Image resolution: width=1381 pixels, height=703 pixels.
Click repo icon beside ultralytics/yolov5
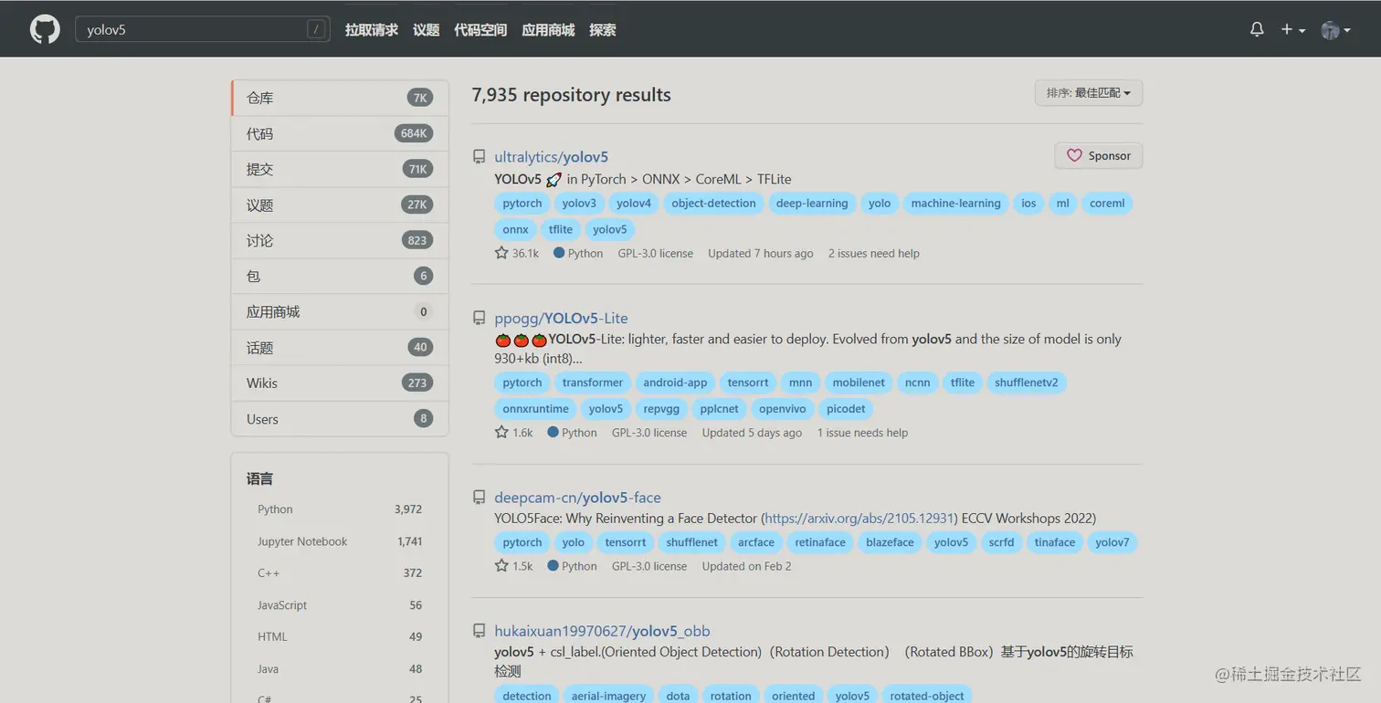[479, 157]
